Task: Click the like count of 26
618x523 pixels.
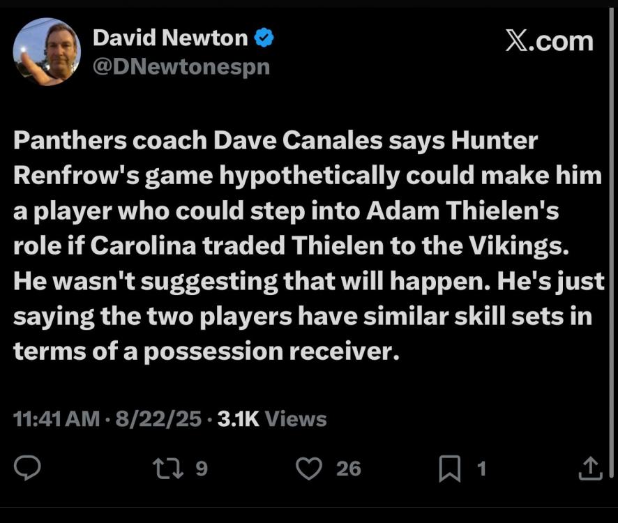Action: click(x=349, y=468)
